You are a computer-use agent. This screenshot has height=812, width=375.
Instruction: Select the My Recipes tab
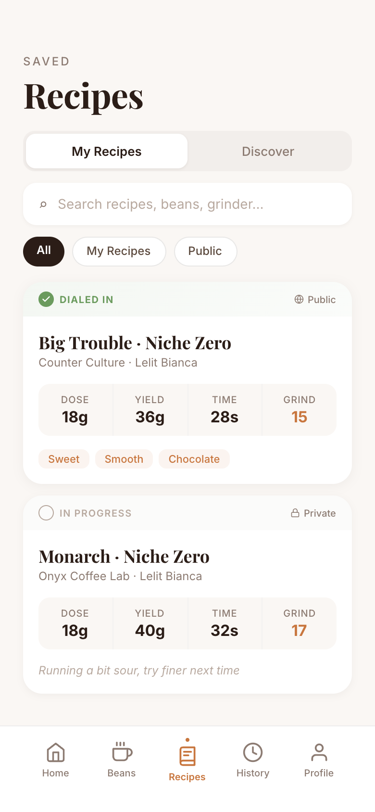click(x=106, y=151)
